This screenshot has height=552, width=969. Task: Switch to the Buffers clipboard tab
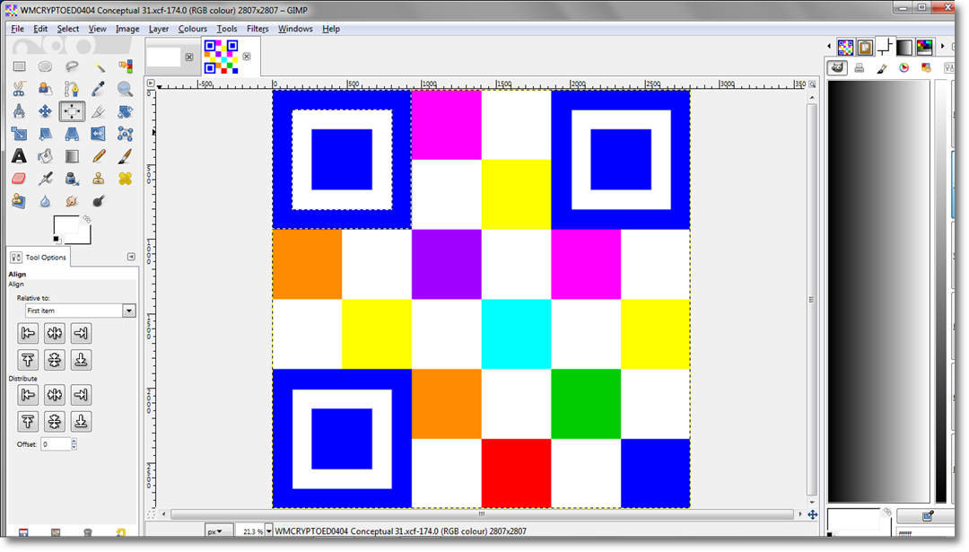click(865, 47)
